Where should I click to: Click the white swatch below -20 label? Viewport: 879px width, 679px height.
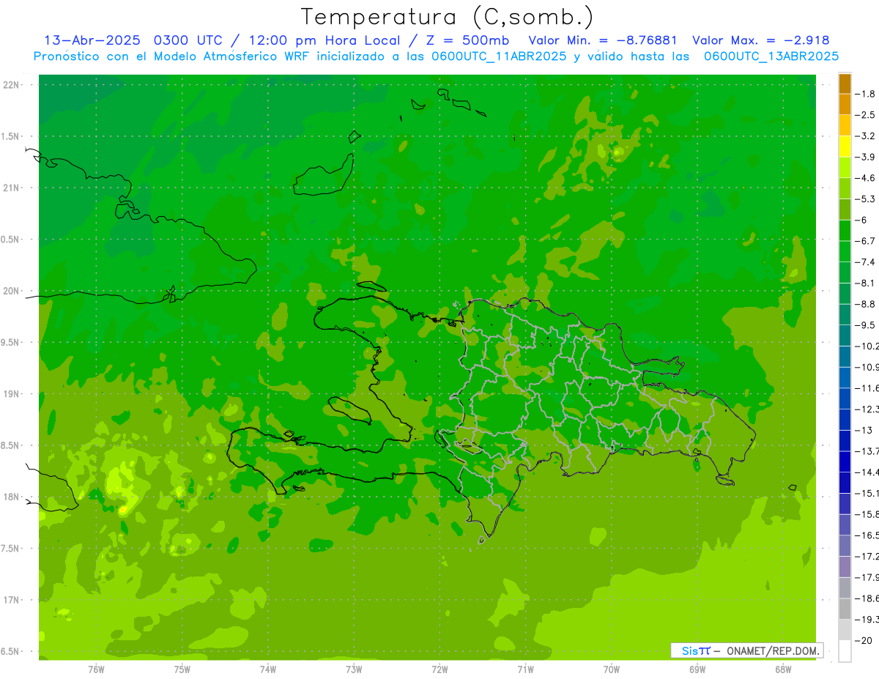click(845, 650)
